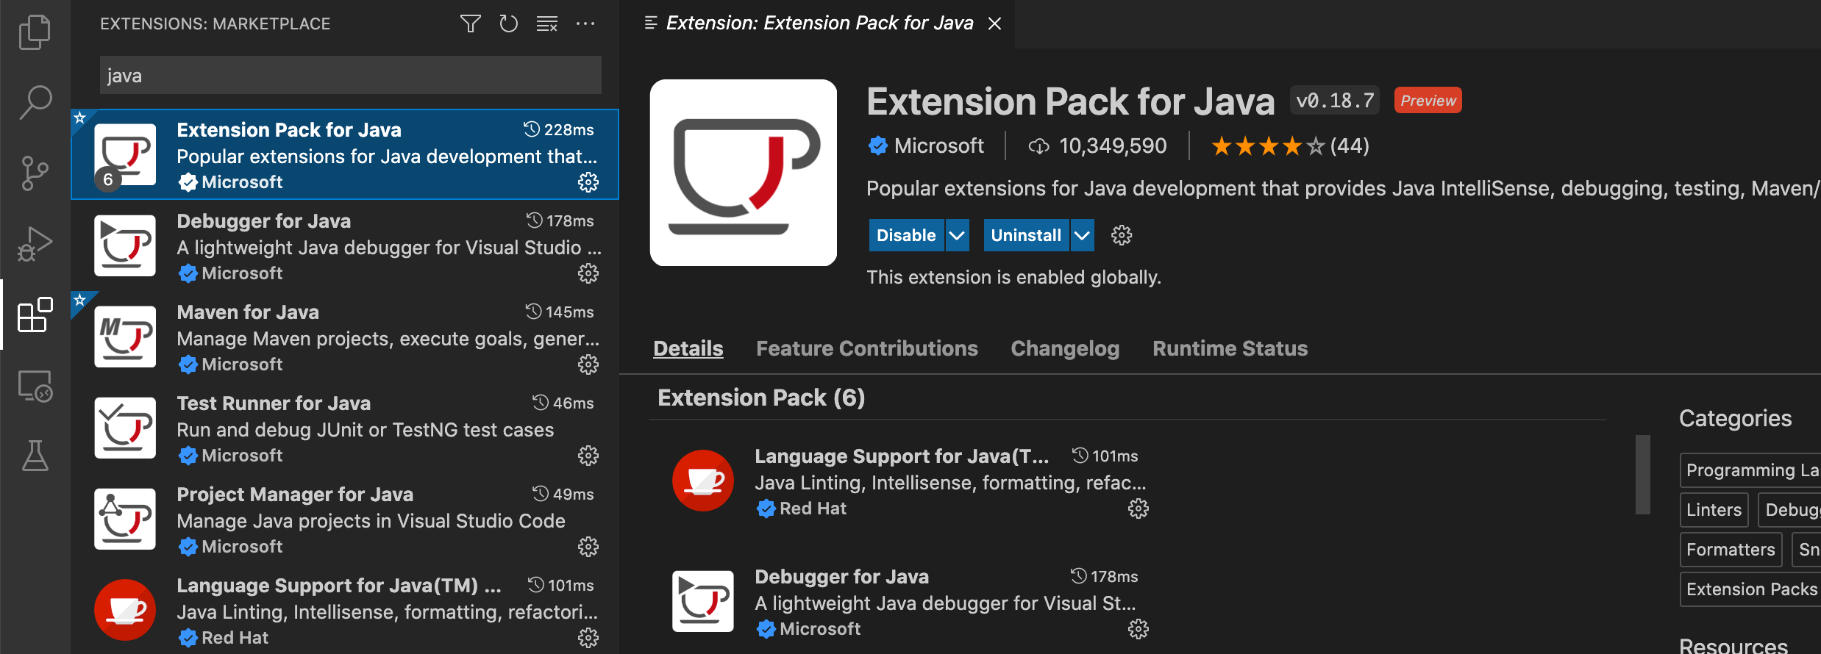Expand the Disable button dropdown arrow
This screenshot has width=1821, height=654.
coord(957,235)
